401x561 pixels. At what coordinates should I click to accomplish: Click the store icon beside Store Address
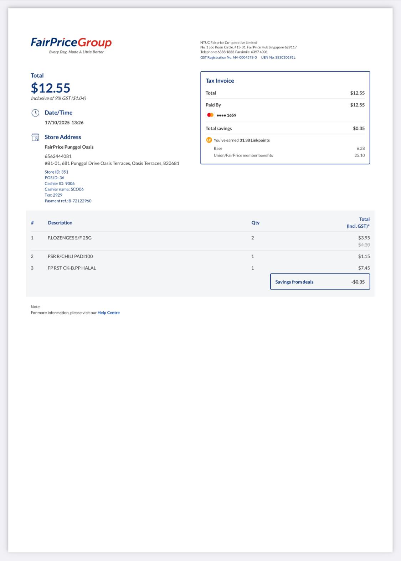click(x=35, y=137)
